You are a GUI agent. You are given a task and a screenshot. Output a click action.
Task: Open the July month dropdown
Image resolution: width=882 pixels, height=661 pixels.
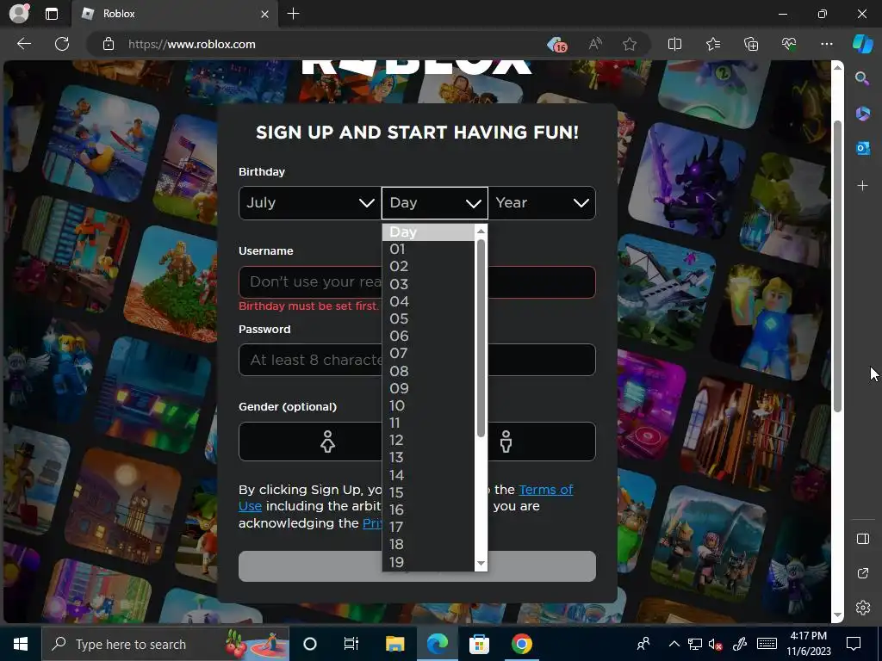(310, 203)
